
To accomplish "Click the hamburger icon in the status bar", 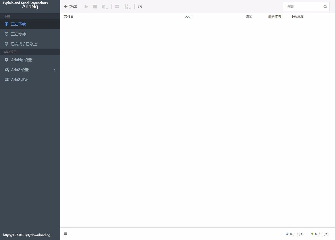I will coord(65,233).
